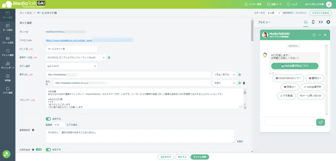Select the laptop preview icon
This screenshot has width=336, height=161.
tap(305, 22)
